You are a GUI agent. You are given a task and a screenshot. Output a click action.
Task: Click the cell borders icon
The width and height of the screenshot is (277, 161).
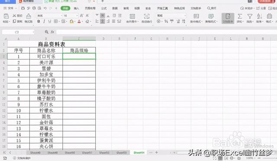click(x=55, y=21)
